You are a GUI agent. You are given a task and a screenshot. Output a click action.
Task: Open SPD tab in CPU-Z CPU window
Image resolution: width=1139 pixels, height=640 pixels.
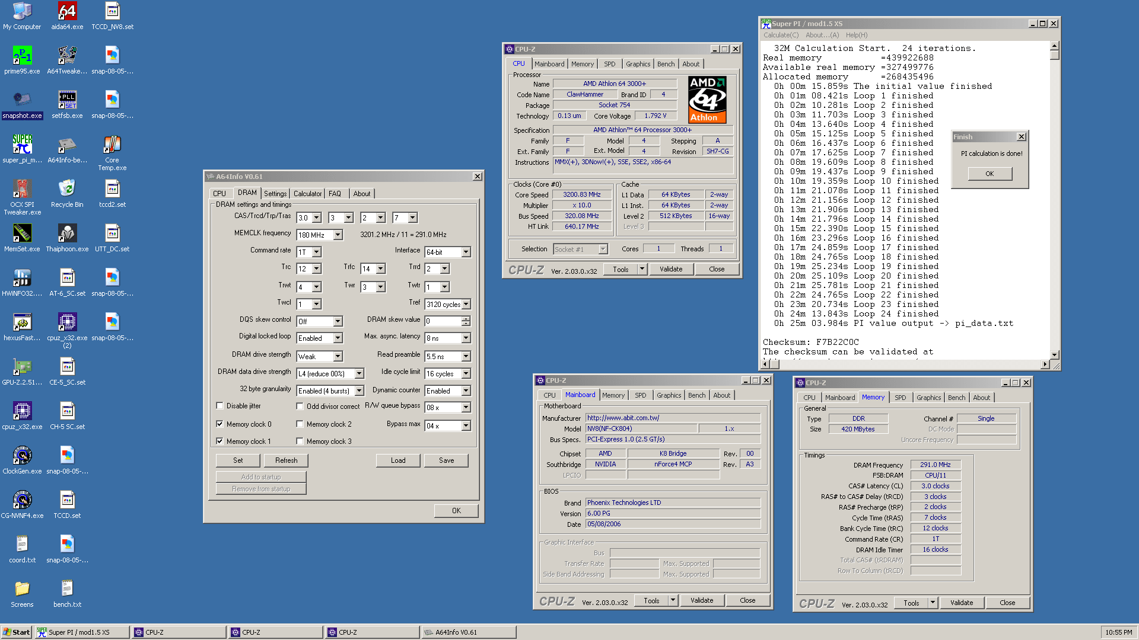[609, 64]
